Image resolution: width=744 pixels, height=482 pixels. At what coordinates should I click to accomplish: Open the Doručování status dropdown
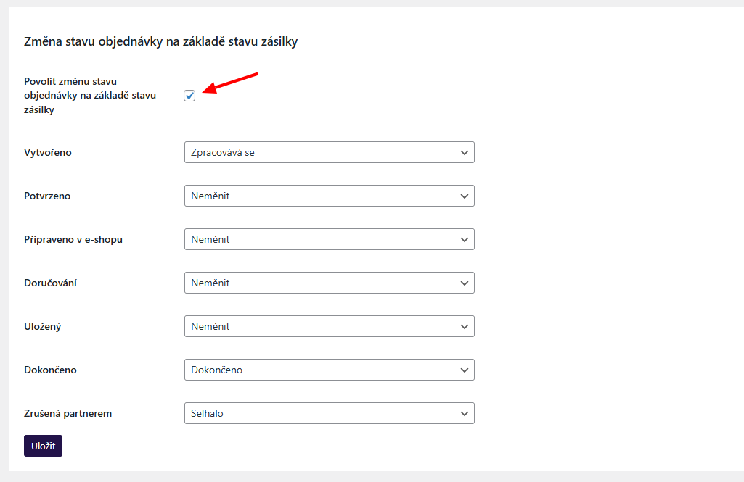(x=329, y=283)
